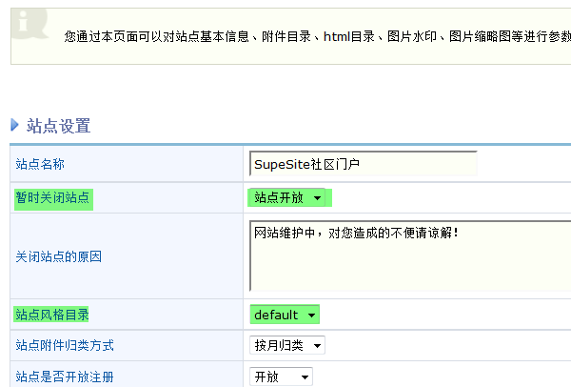Screen dimensions: 571x387
Task: Click the down arrow on the default dropdown
Action: point(312,315)
